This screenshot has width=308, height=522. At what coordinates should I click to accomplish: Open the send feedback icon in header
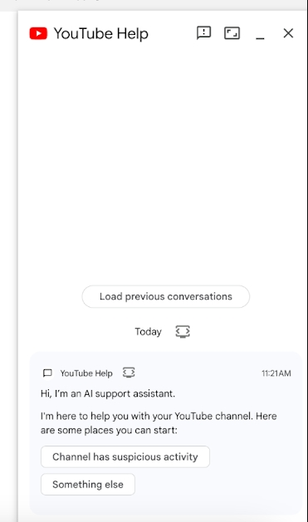click(203, 33)
